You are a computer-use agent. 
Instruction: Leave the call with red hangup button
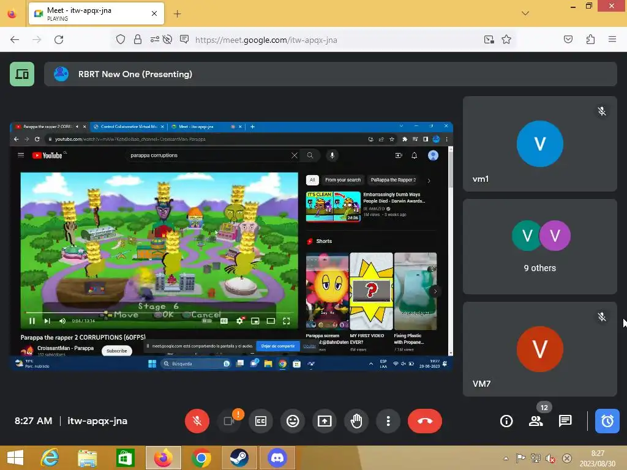coord(425,421)
